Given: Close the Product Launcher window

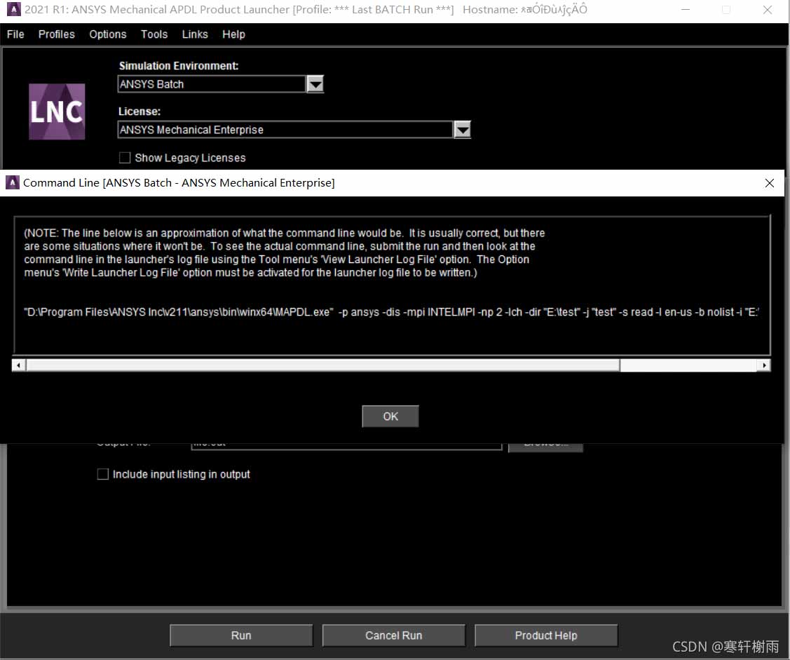Looking at the screenshot, I should tap(768, 10).
